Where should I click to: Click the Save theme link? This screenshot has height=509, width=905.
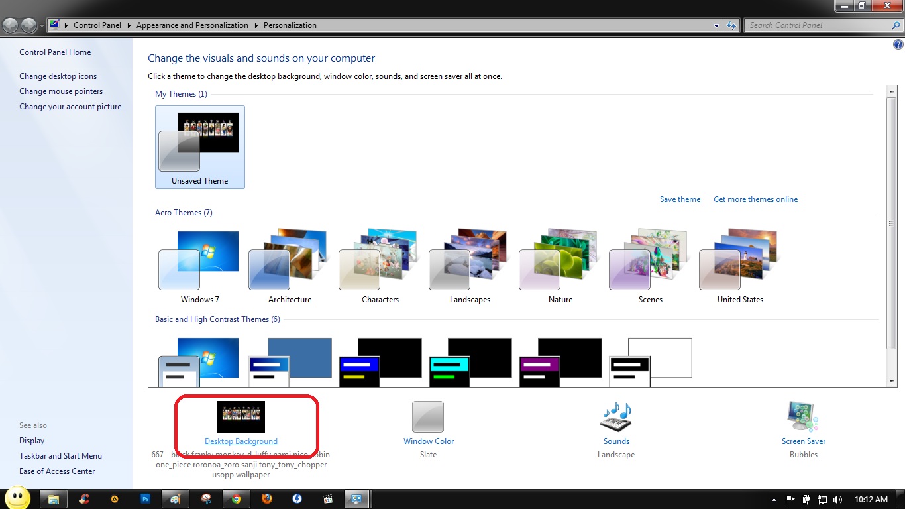click(680, 199)
